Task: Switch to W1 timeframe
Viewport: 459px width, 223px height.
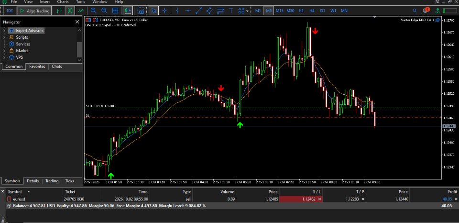Action: click(x=333, y=11)
